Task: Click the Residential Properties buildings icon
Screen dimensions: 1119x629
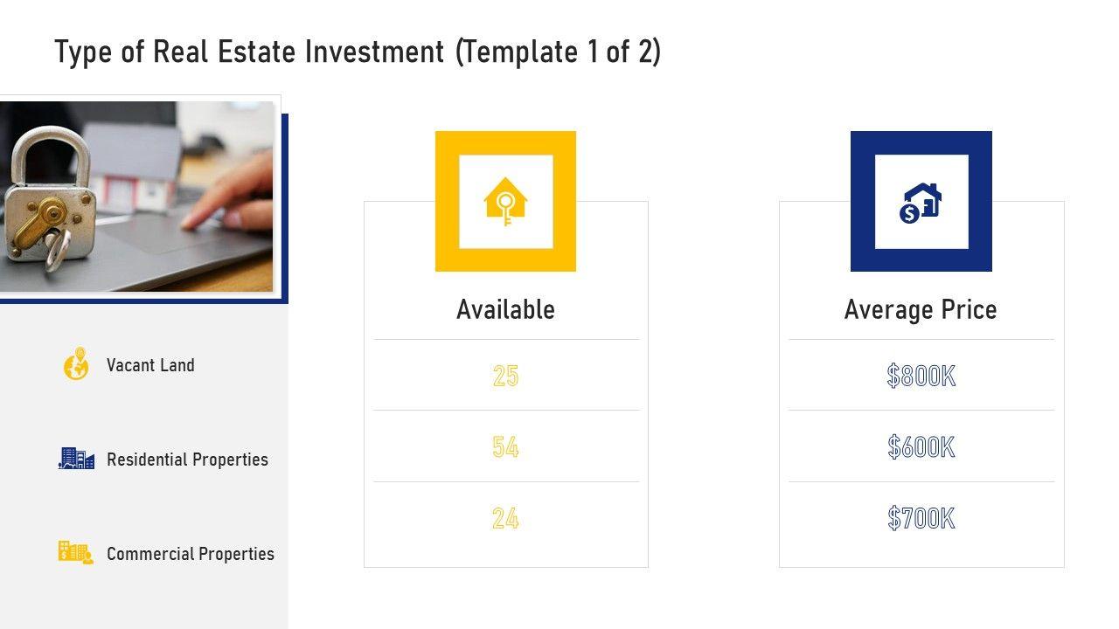Action: [x=77, y=459]
